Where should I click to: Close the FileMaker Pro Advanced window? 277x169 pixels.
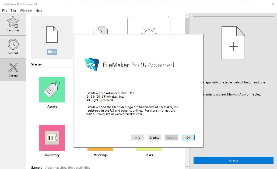point(273,4)
